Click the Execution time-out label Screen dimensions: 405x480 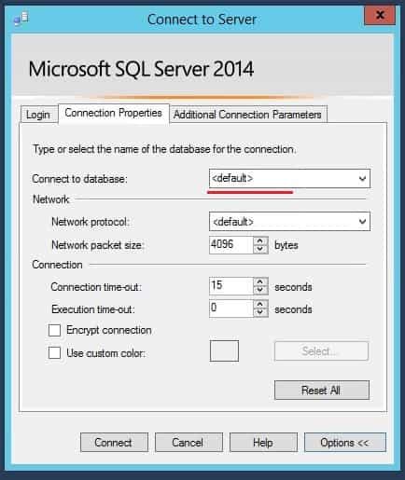pyautogui.click(x=93, y=309)
